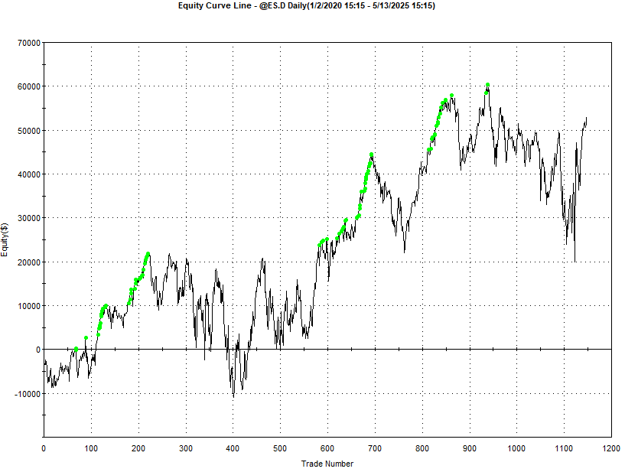Click the Equity($) vertical axis title
Viewport: 625px width, 472px height.
click(x=4, y=239)
